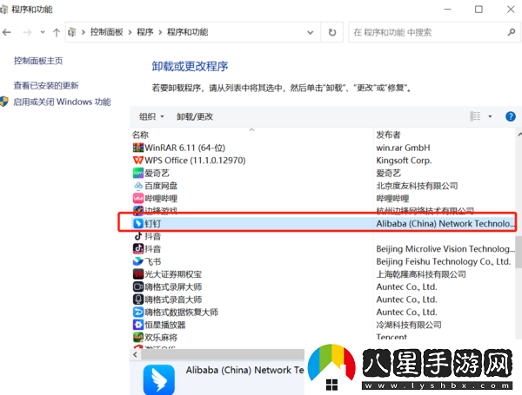This screenshot has width=522, height=395.
Task: Click the 爱奇艺 green app icon
Action: tap(138, 173)
